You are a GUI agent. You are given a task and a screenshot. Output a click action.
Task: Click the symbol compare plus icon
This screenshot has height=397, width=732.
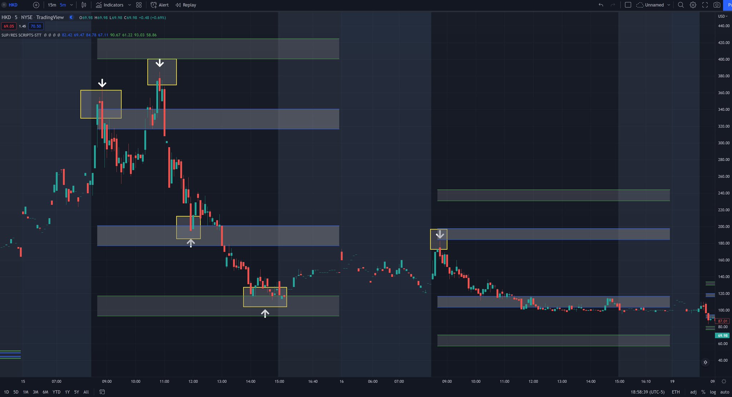coord(35,5)
